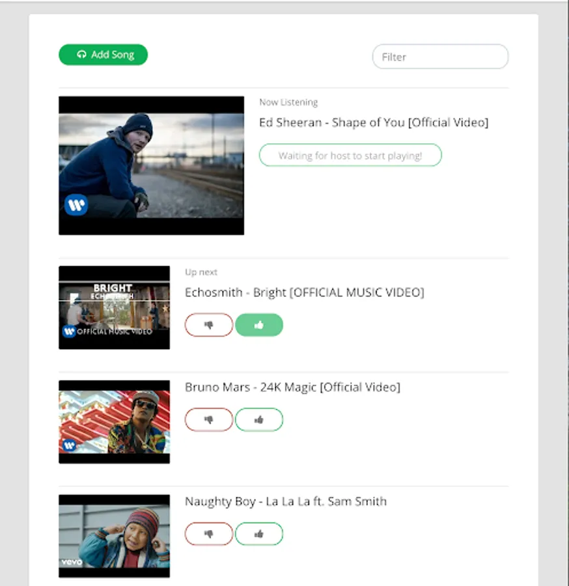Click the Now Listening label
Screen dimensions: 569x586
coord(288,102)
